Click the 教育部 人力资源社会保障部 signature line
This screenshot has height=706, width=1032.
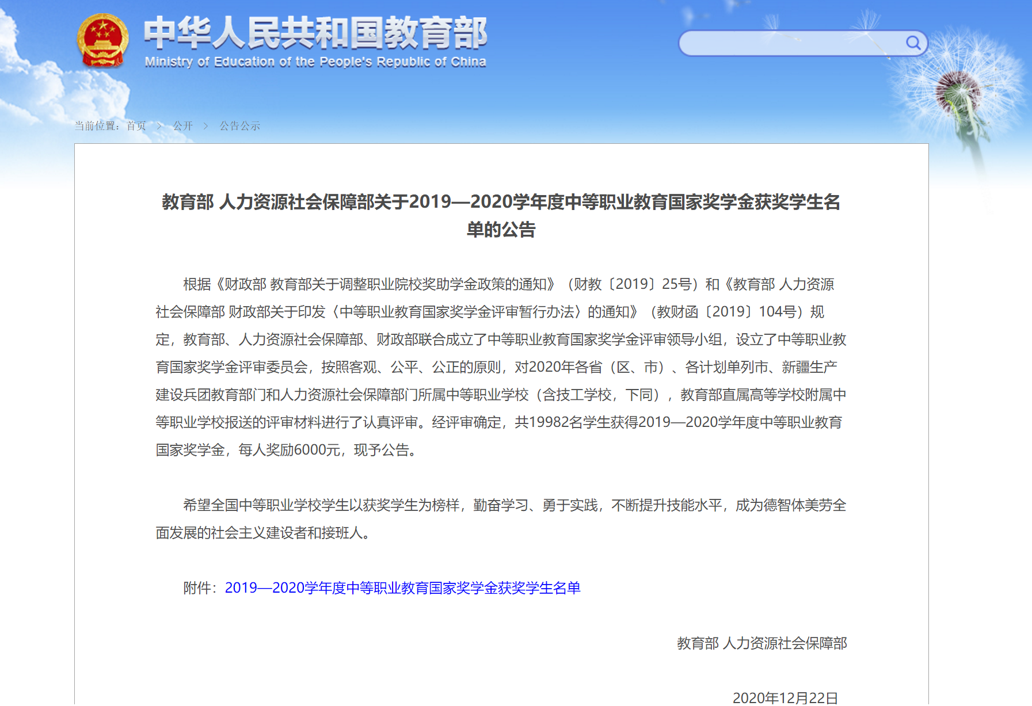point(761,643)
